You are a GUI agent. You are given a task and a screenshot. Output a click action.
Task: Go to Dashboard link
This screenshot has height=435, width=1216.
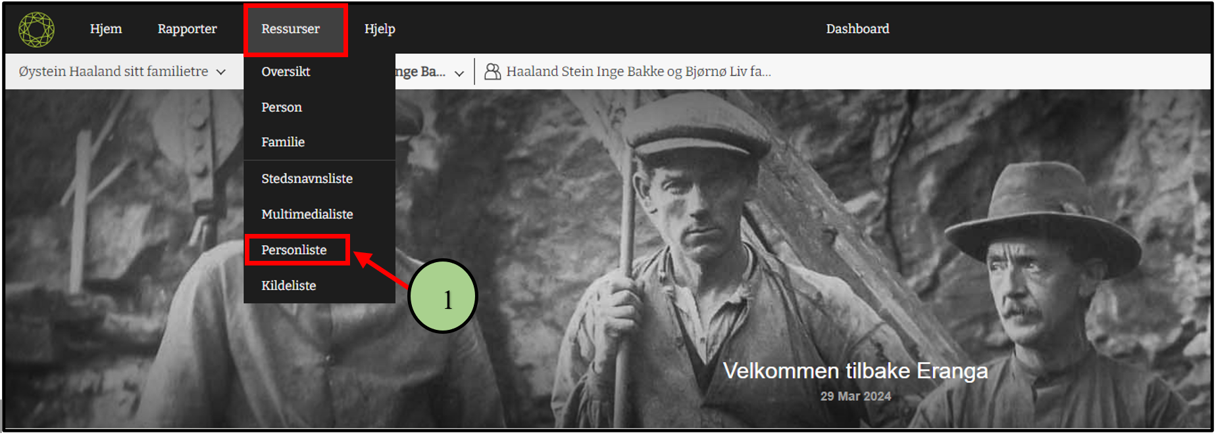coord(857,29)
